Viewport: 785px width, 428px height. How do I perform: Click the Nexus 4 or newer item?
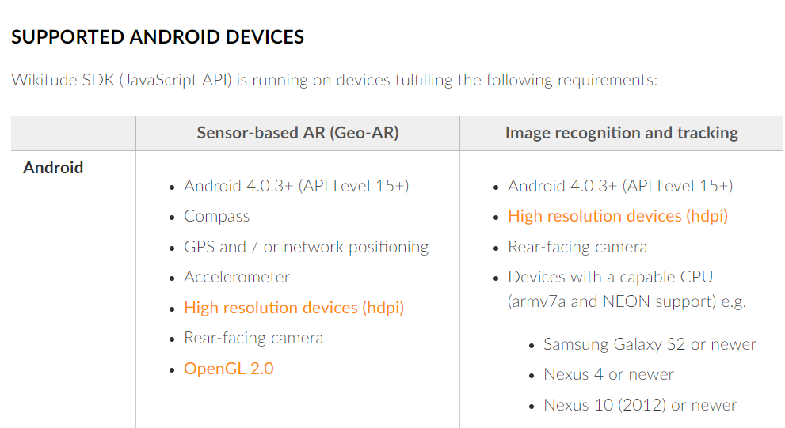coord(609,374)
